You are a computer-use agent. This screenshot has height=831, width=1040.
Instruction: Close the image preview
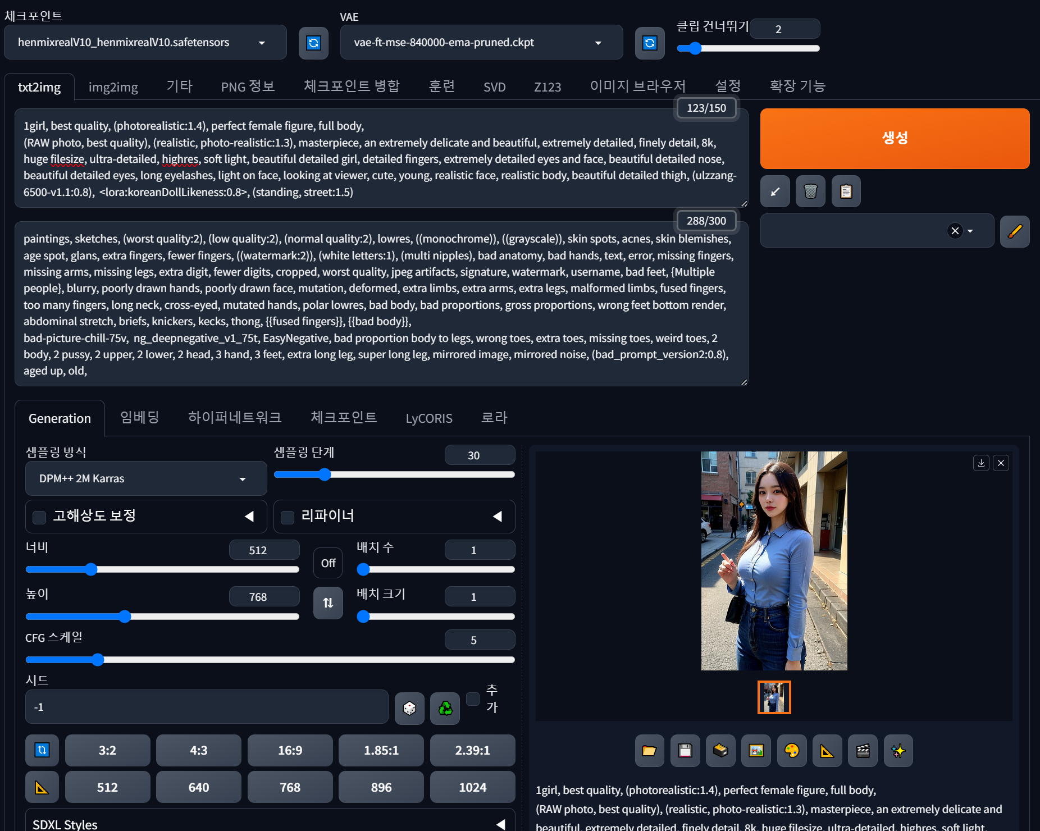(x=1001, y=463)
